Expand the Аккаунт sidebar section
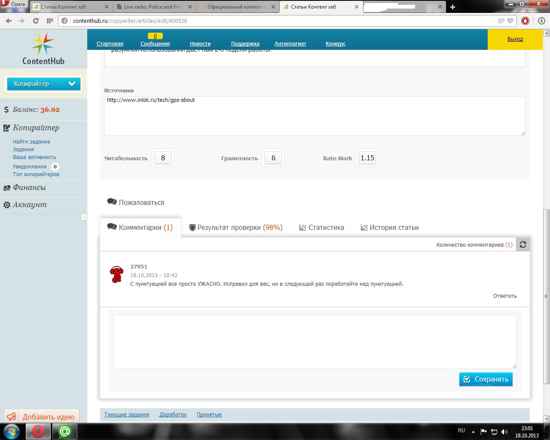Image resolution: width=550 pixels, height=440 pixels. pos(30,205)
